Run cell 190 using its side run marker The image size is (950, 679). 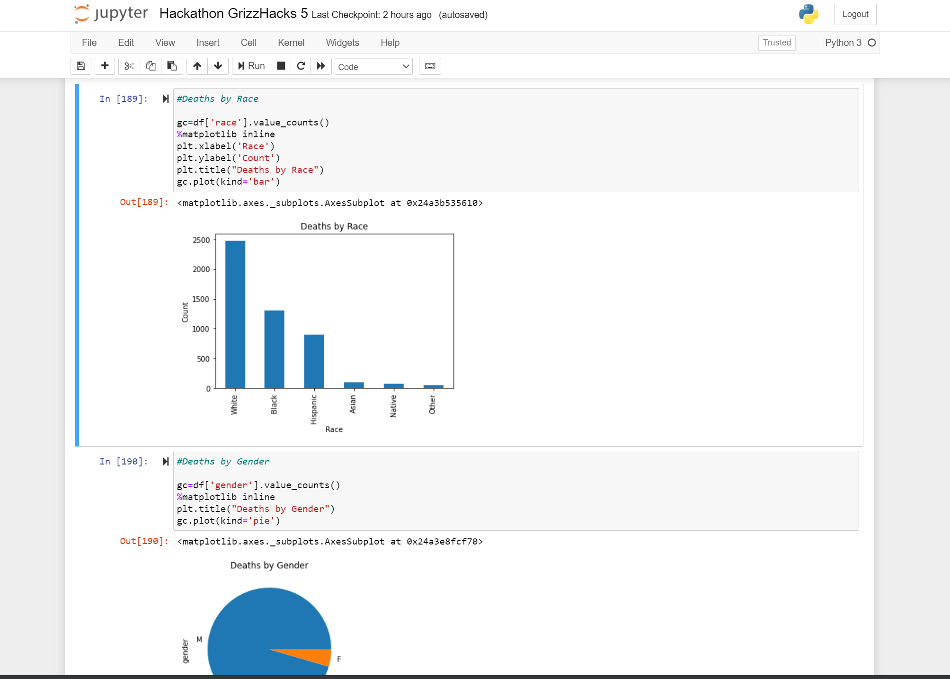click(x=165, y=462)
